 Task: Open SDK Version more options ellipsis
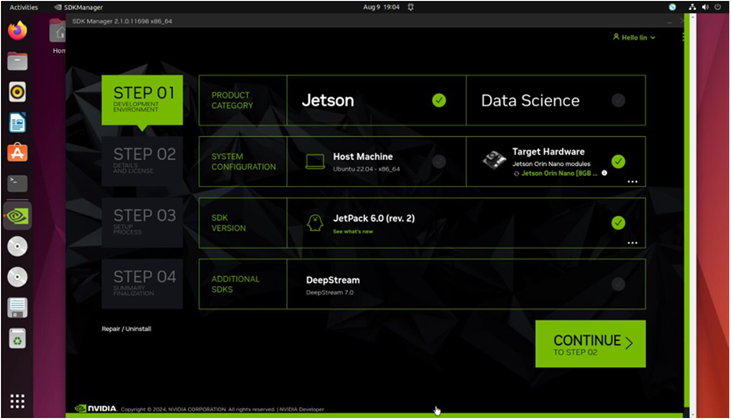click(x=632, y=243)
